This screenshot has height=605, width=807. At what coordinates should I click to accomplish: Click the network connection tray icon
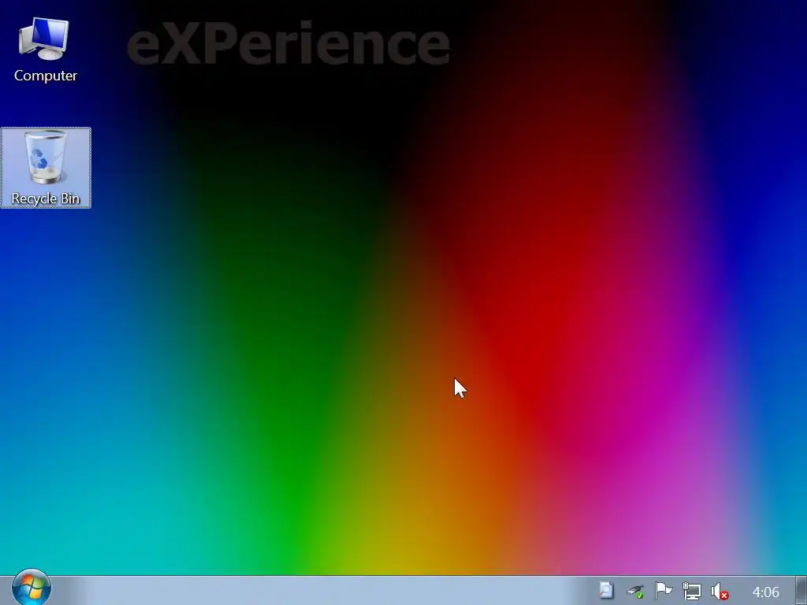pyautogui.click(x=691, y=591)
